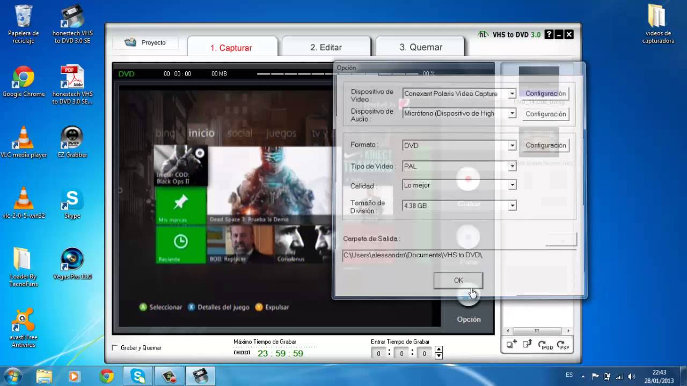The width and height of the screenshot is (687, 386).
Task: Click the clip list horizontal scrollbar thumb
Action: tap(537, 331)
